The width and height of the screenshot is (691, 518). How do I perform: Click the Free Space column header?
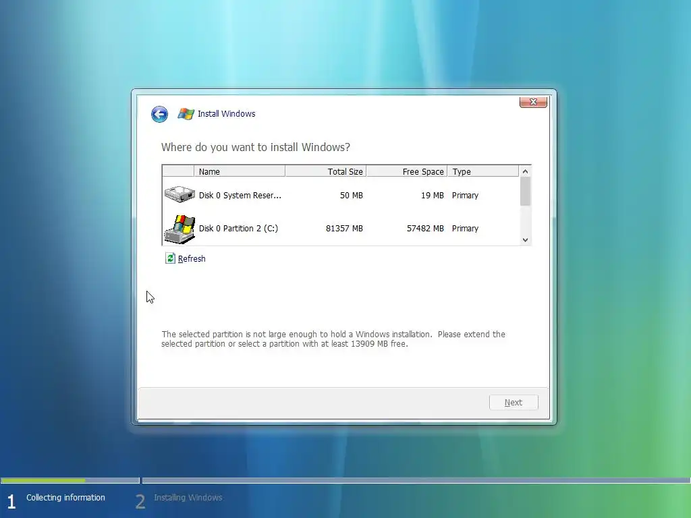(407, 171)
